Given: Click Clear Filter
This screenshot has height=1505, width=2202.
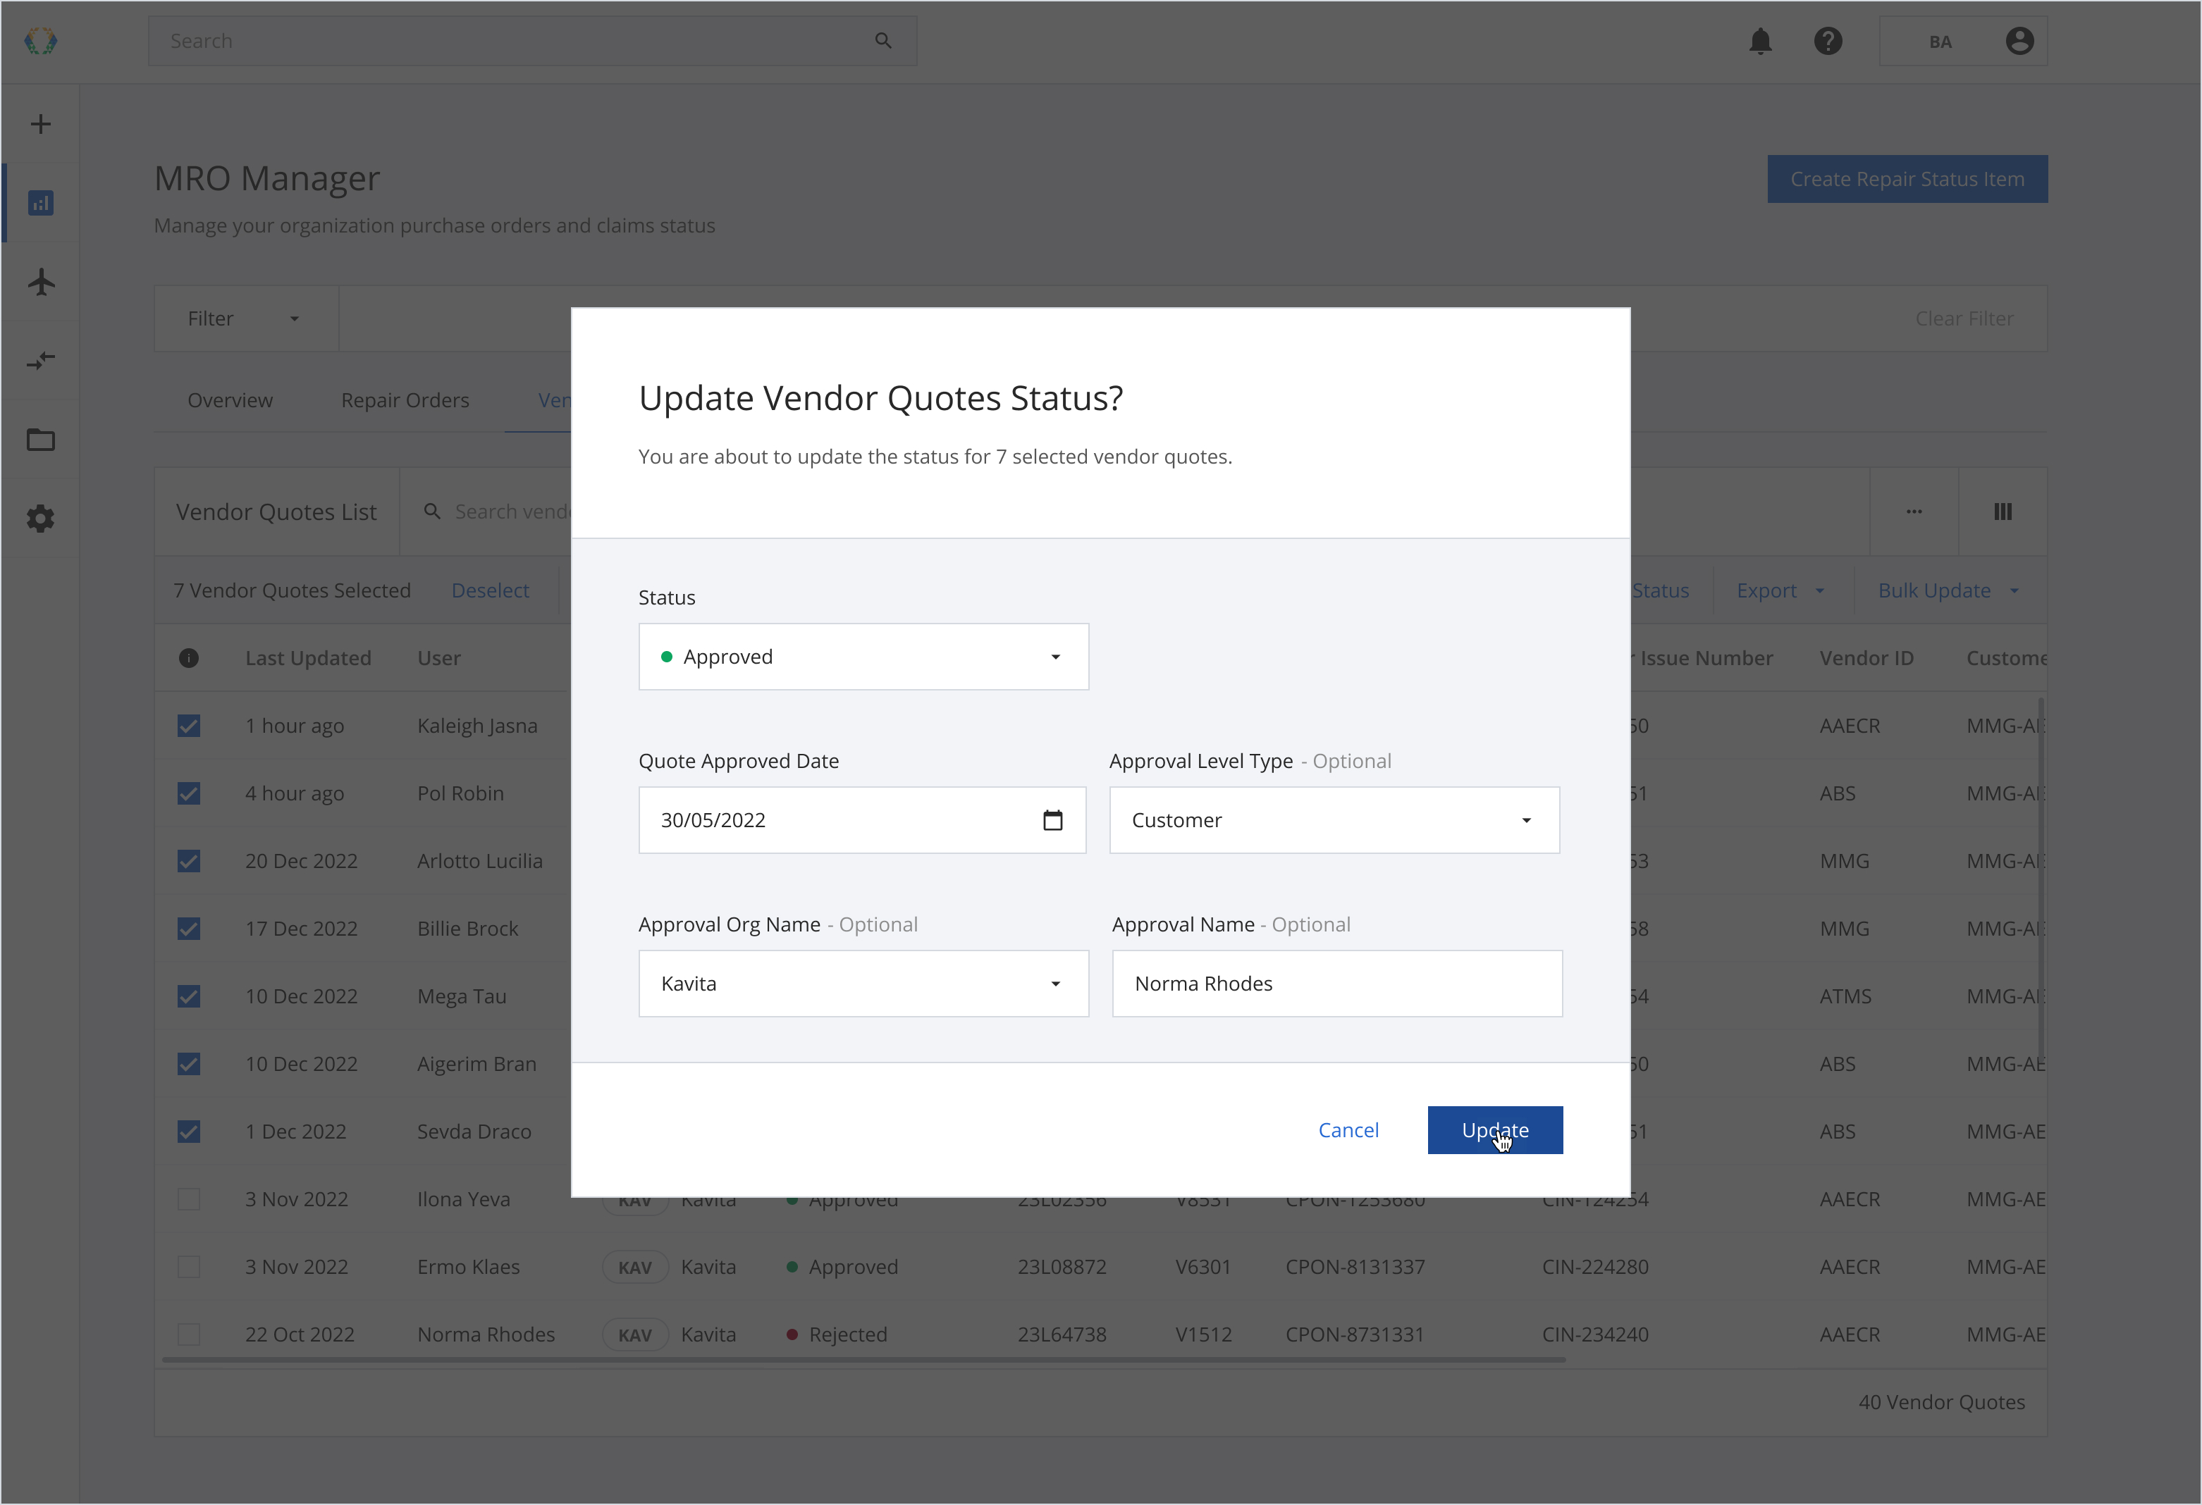Looking at the screenshot, I should [1964, 319].
